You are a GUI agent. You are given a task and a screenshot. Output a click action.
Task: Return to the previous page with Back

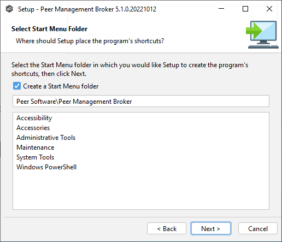click(x=167, y=228)
